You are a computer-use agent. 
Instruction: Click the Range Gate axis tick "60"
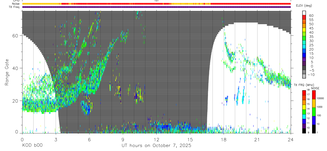coord(15,36)
